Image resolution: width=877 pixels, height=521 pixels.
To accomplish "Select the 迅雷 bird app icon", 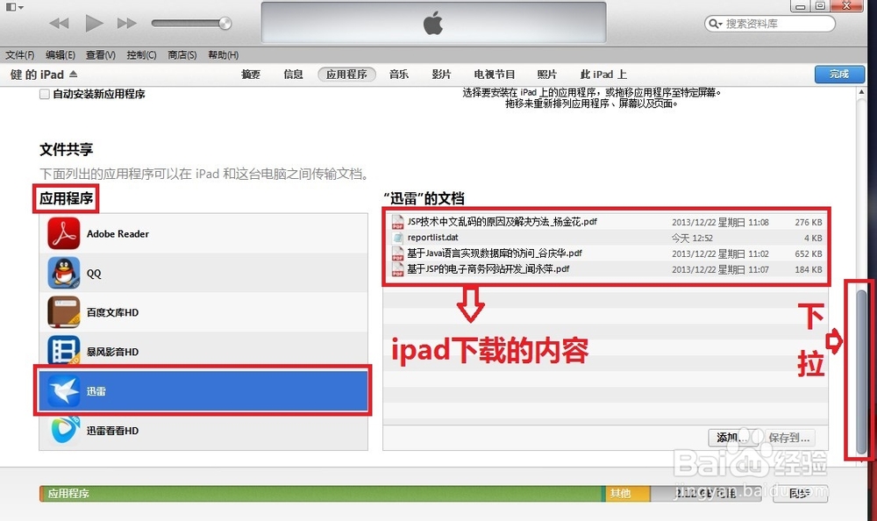I will click(x=64, y=390).
